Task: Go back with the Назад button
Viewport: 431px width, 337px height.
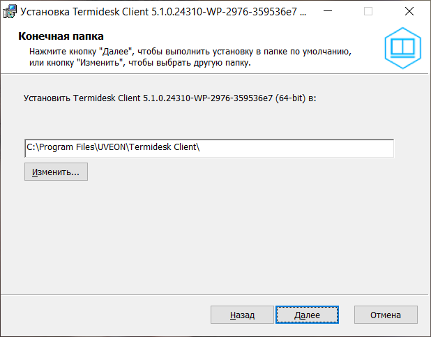Action: [x=242, y=315]
